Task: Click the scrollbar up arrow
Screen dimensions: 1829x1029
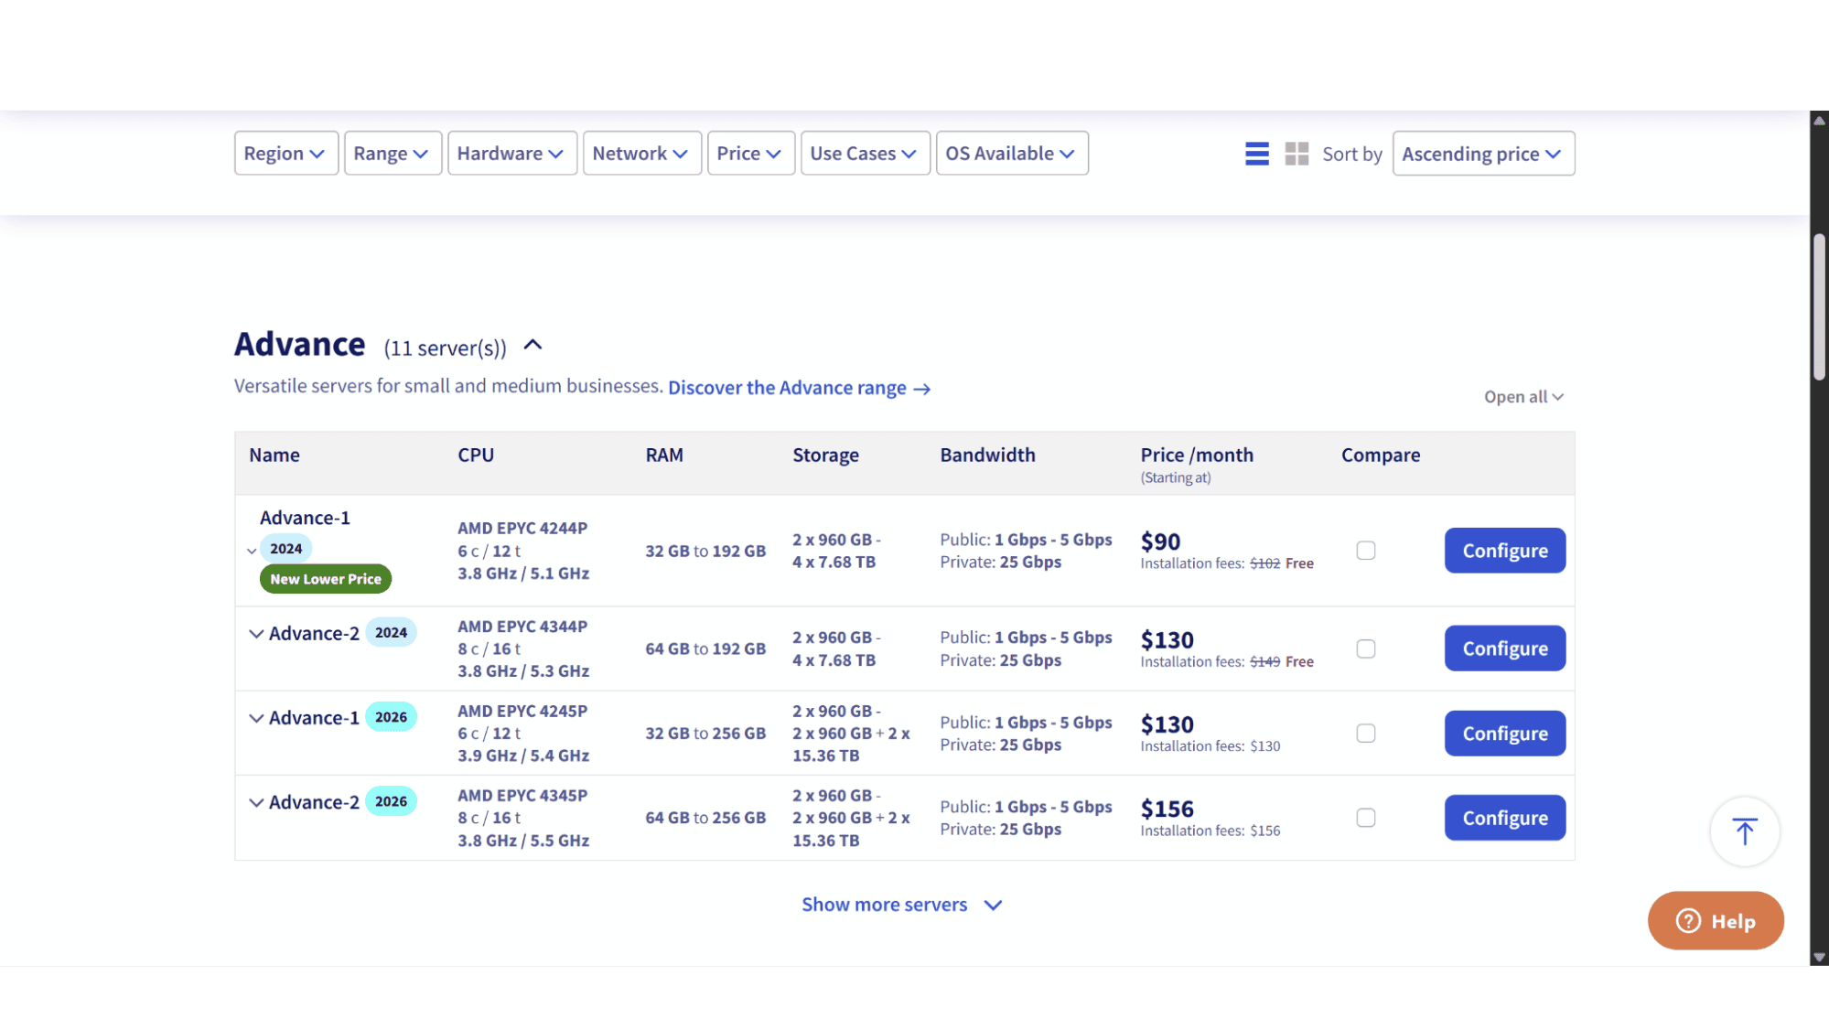Action: [1819, 120]
